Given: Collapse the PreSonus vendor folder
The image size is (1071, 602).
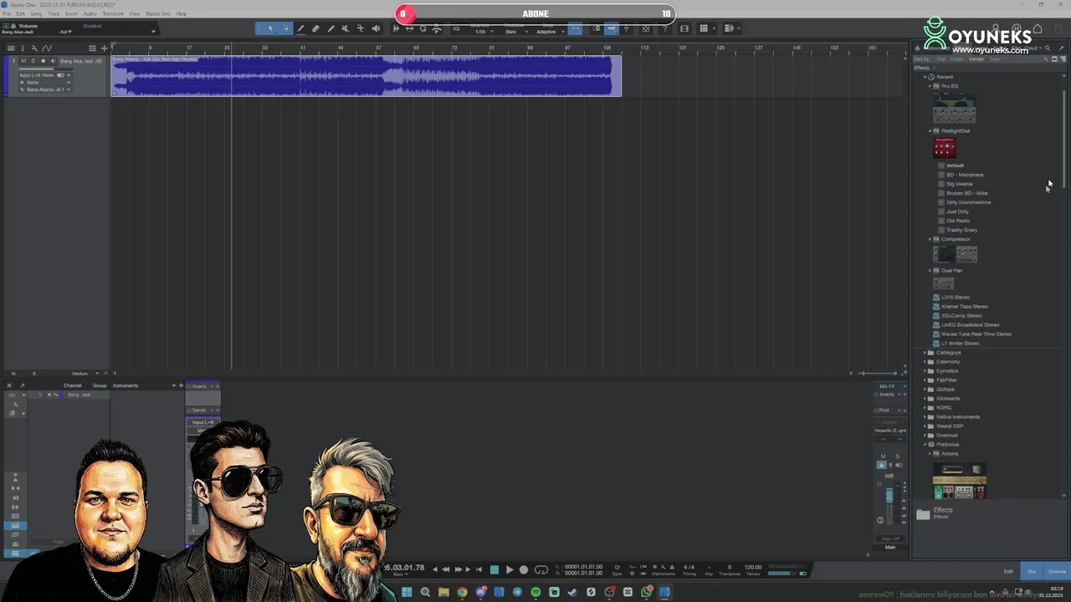Looking at the screenshot, I should click(925, 445).
